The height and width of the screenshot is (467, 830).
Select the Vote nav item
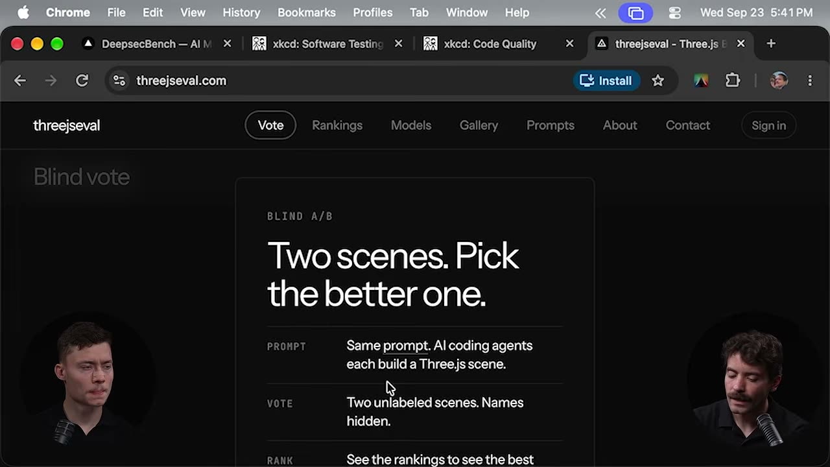270,125
